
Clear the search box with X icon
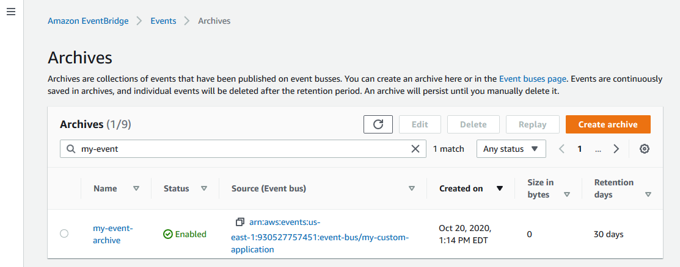click(x=415, y=149)
